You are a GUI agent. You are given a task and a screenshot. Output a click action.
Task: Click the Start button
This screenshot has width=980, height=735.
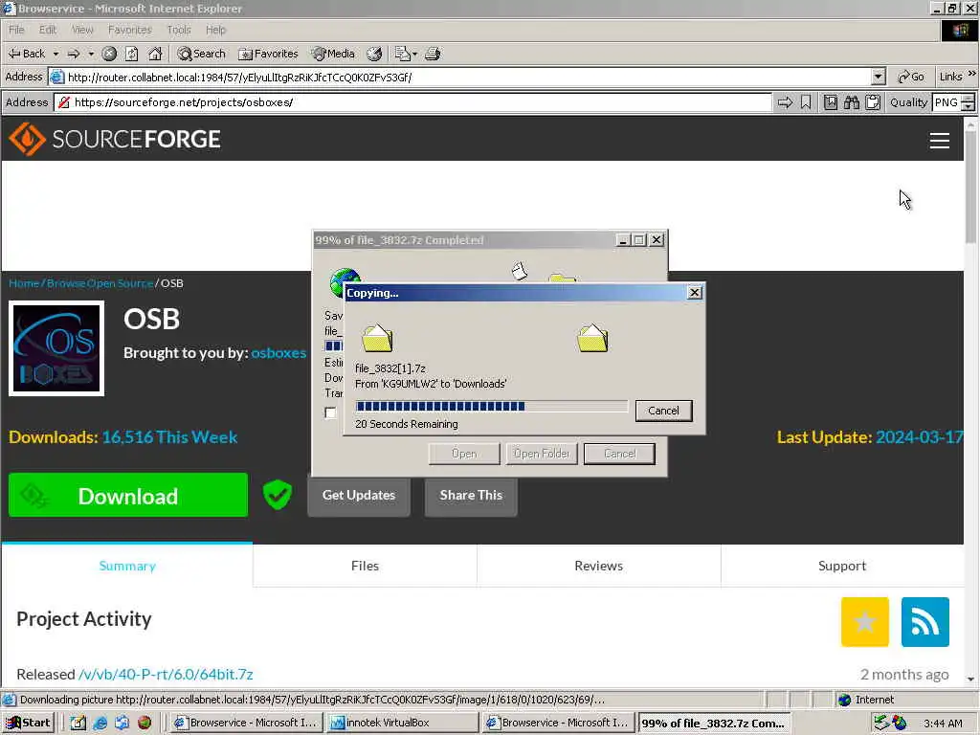pyautogui.click(x=28, y=723)
